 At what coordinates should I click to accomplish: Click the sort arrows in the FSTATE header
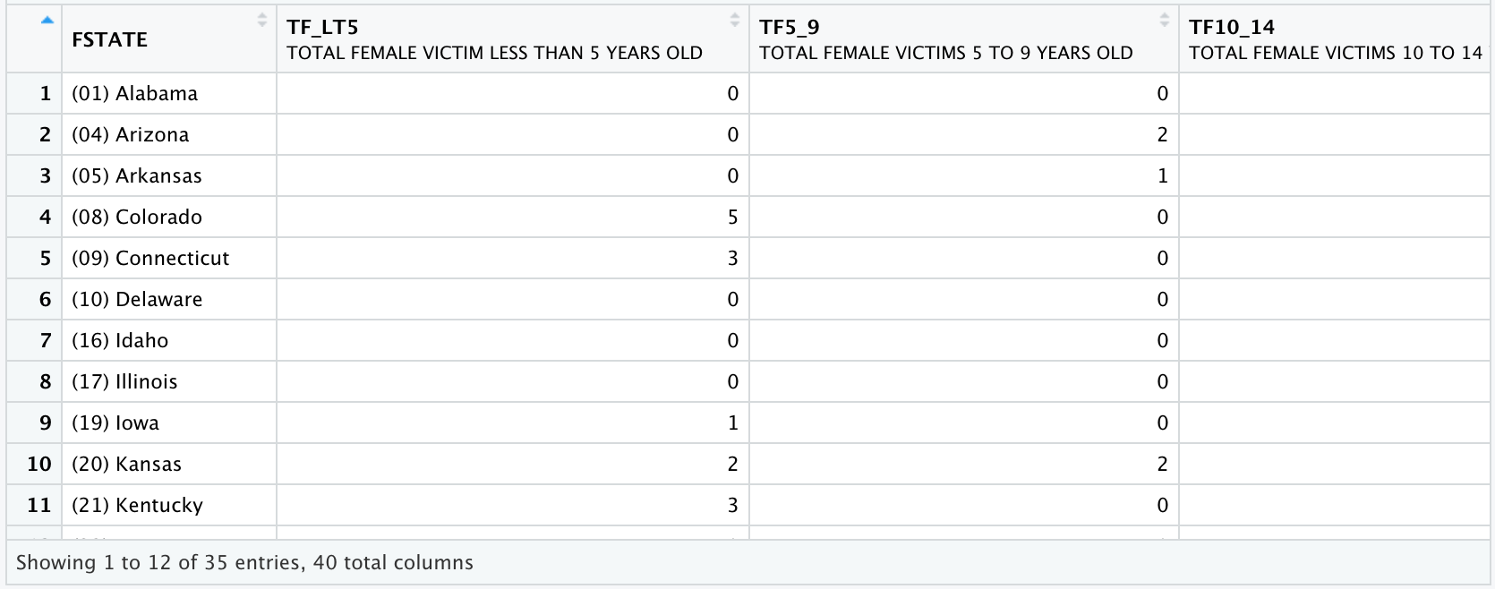tap(262, 20)
